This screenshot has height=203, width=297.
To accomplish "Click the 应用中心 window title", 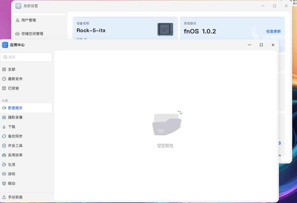I will click(x=17, y=45).
